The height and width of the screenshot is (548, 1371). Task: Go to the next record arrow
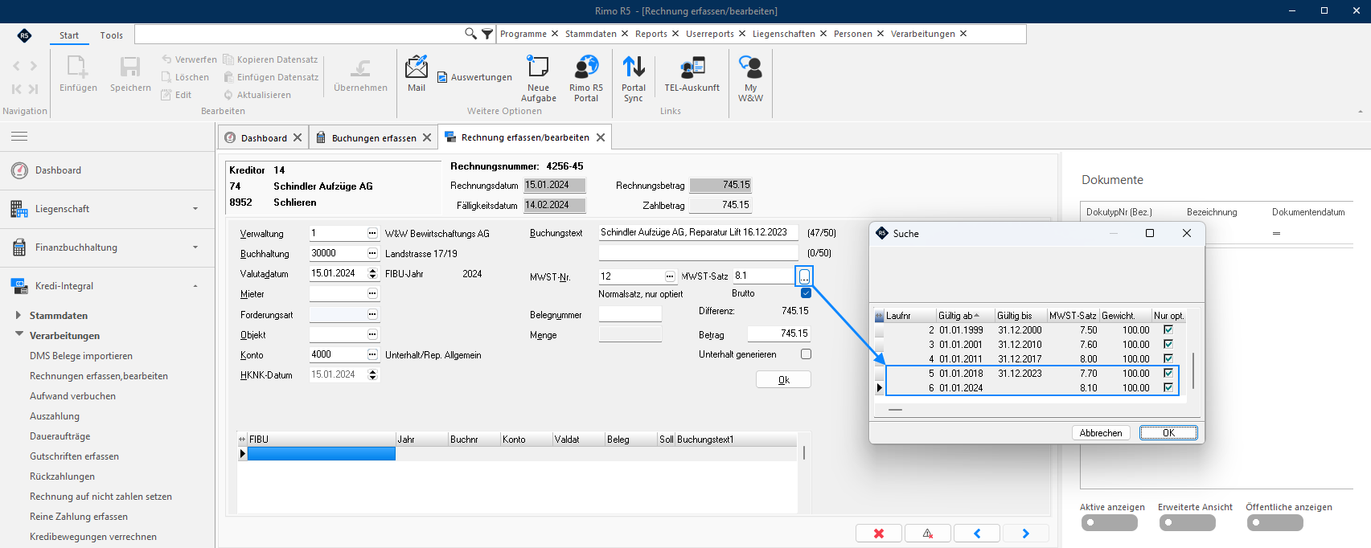pyautogui.click(x=1025, y=534)
